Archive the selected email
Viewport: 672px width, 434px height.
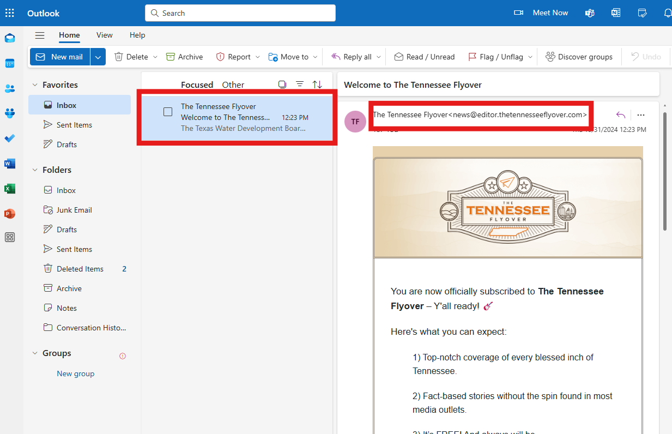tap(184, 57)
